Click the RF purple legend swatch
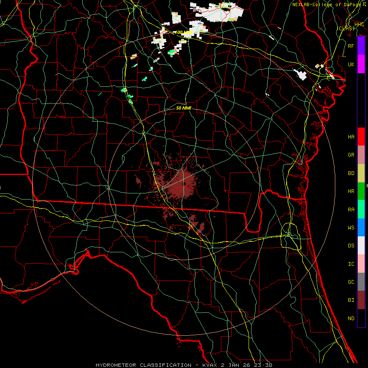This screenshot has height=368, width=368. click(x=361, y=46)
